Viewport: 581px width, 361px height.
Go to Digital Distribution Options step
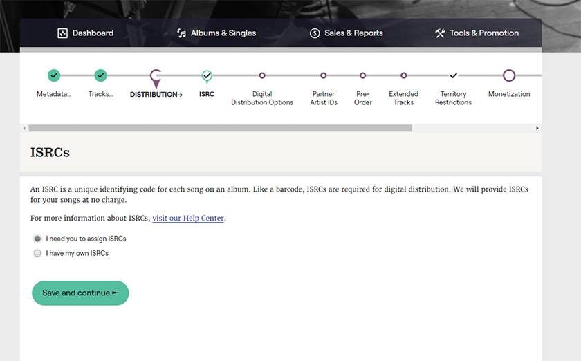(261, 75)
